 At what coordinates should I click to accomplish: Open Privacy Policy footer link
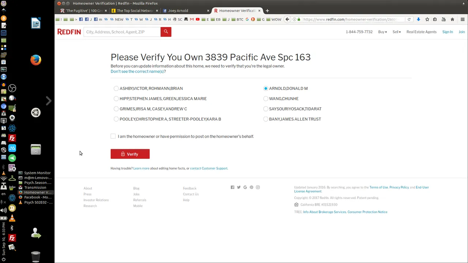(x=399, y=187)
